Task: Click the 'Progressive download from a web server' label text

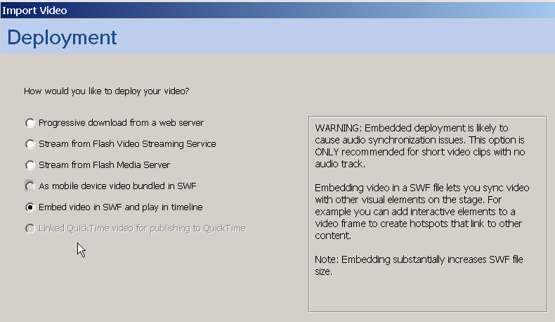Action: coord(121,123)
